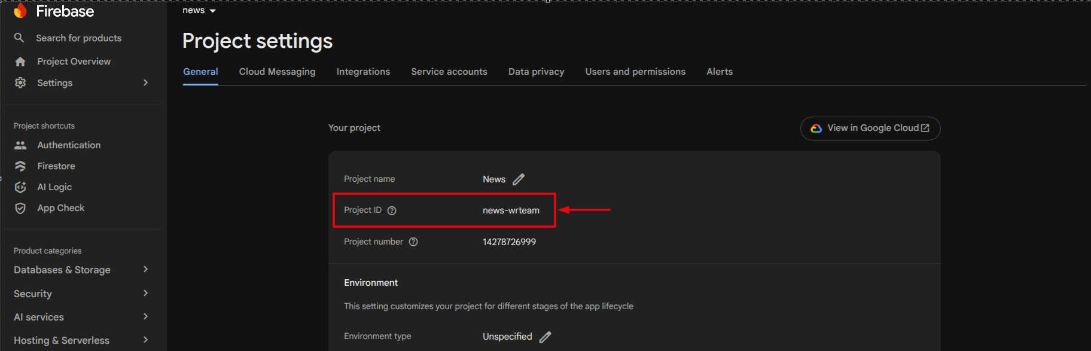Edit project name with pencil icon

519,179
